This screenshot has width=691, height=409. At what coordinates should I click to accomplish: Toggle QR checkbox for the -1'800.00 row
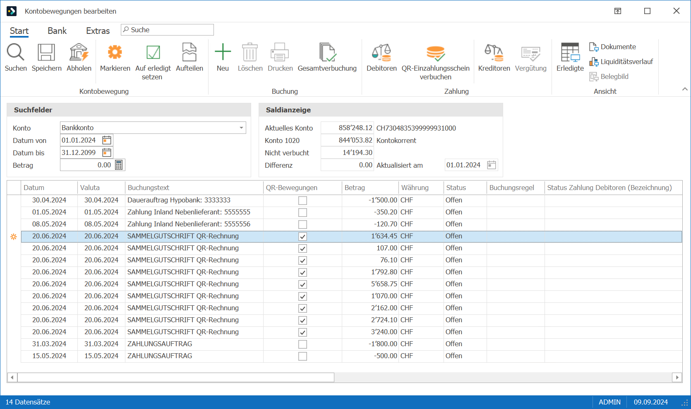(303, 344)
